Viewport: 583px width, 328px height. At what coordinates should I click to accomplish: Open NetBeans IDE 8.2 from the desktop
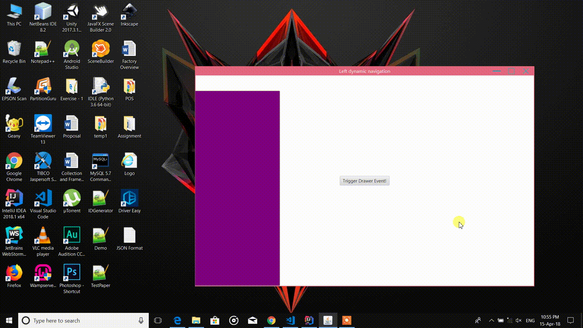(x=43, y=11)
